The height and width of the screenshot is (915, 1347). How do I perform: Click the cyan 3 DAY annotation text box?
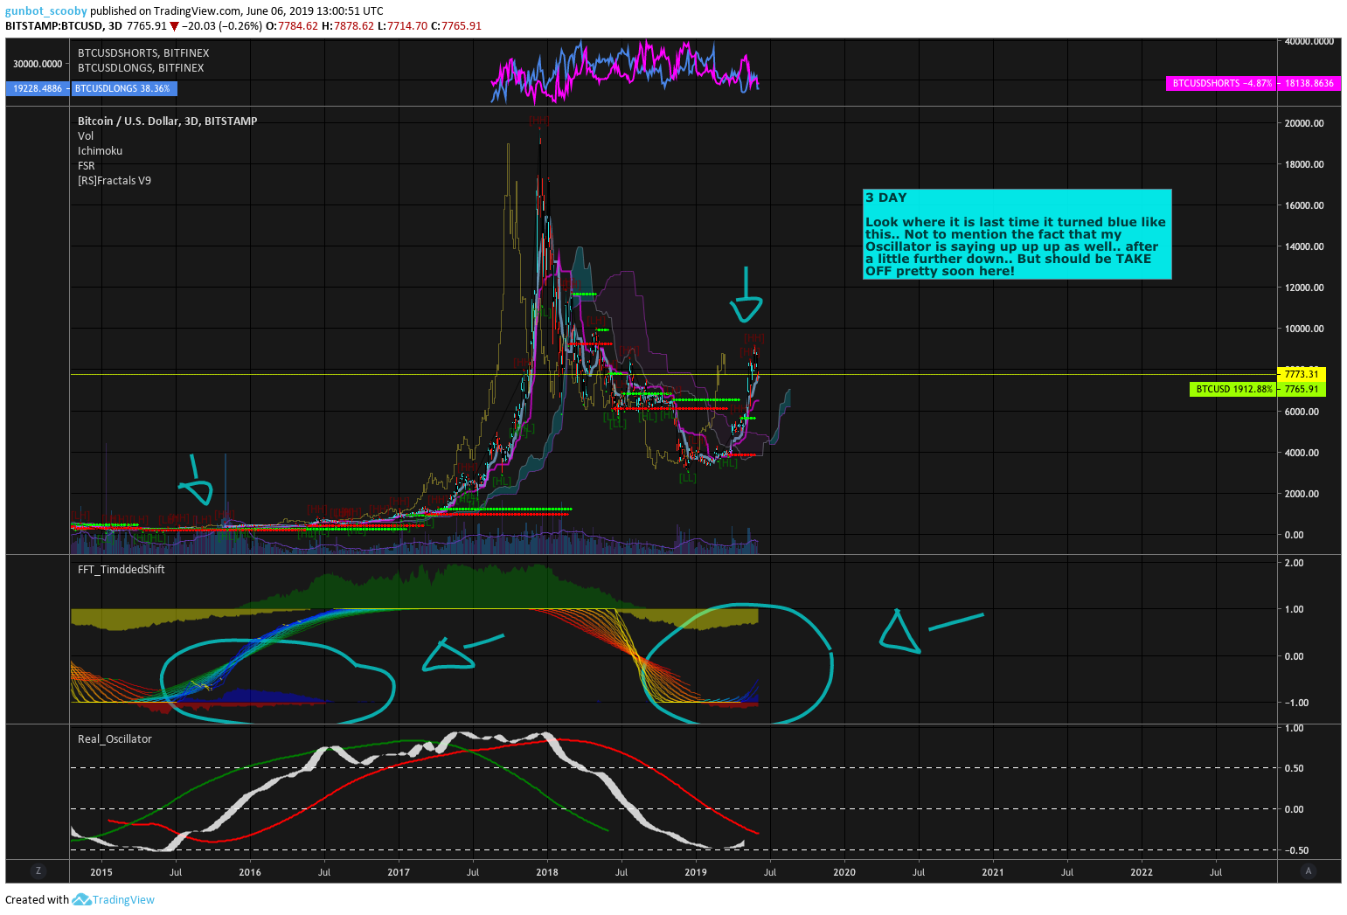tap(1017, 234)
